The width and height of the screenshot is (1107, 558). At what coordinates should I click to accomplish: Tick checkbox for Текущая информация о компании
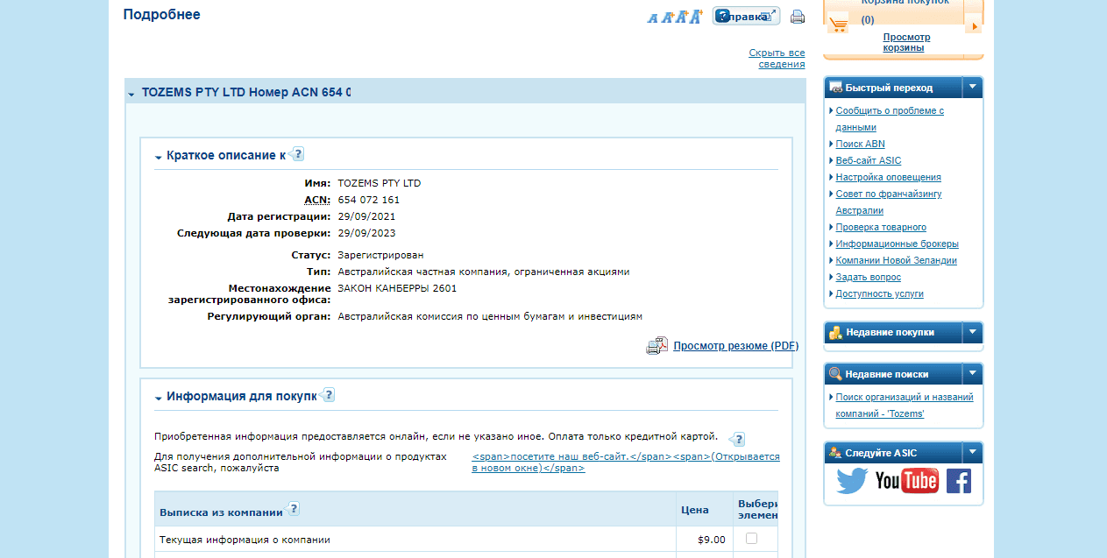[751, 539]
